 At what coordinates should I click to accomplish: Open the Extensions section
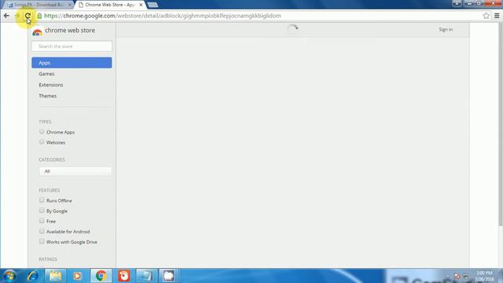point(50,85)
